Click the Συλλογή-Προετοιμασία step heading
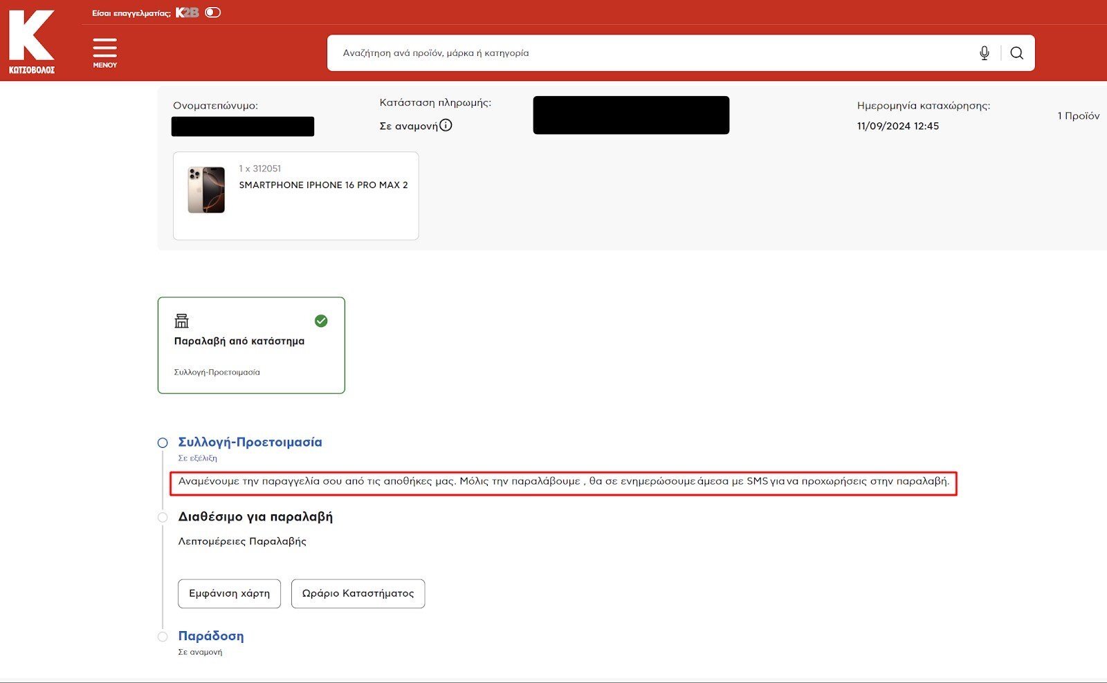 tap(250, 442)
